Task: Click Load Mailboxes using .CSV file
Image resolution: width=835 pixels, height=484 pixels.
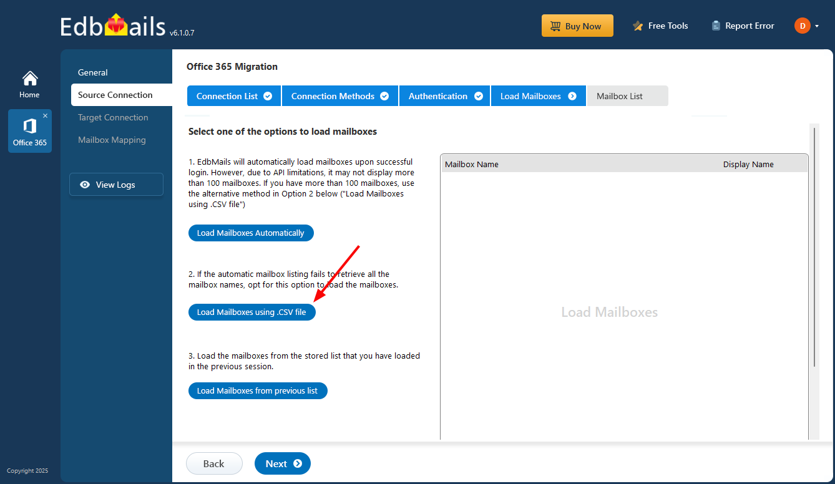Action: click(252, 312)
